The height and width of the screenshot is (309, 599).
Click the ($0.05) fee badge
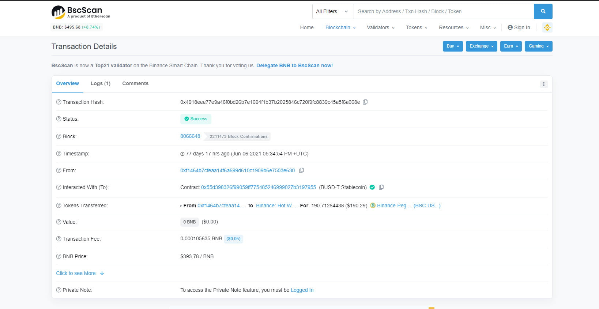(233, 239)
